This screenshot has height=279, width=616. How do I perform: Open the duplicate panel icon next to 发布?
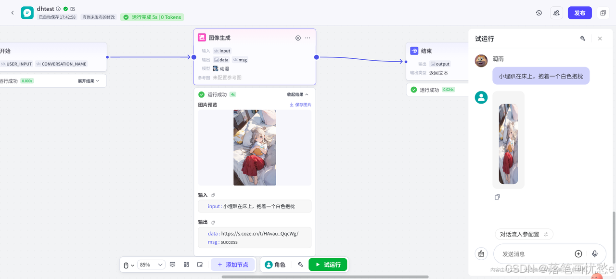coord(603,13)
